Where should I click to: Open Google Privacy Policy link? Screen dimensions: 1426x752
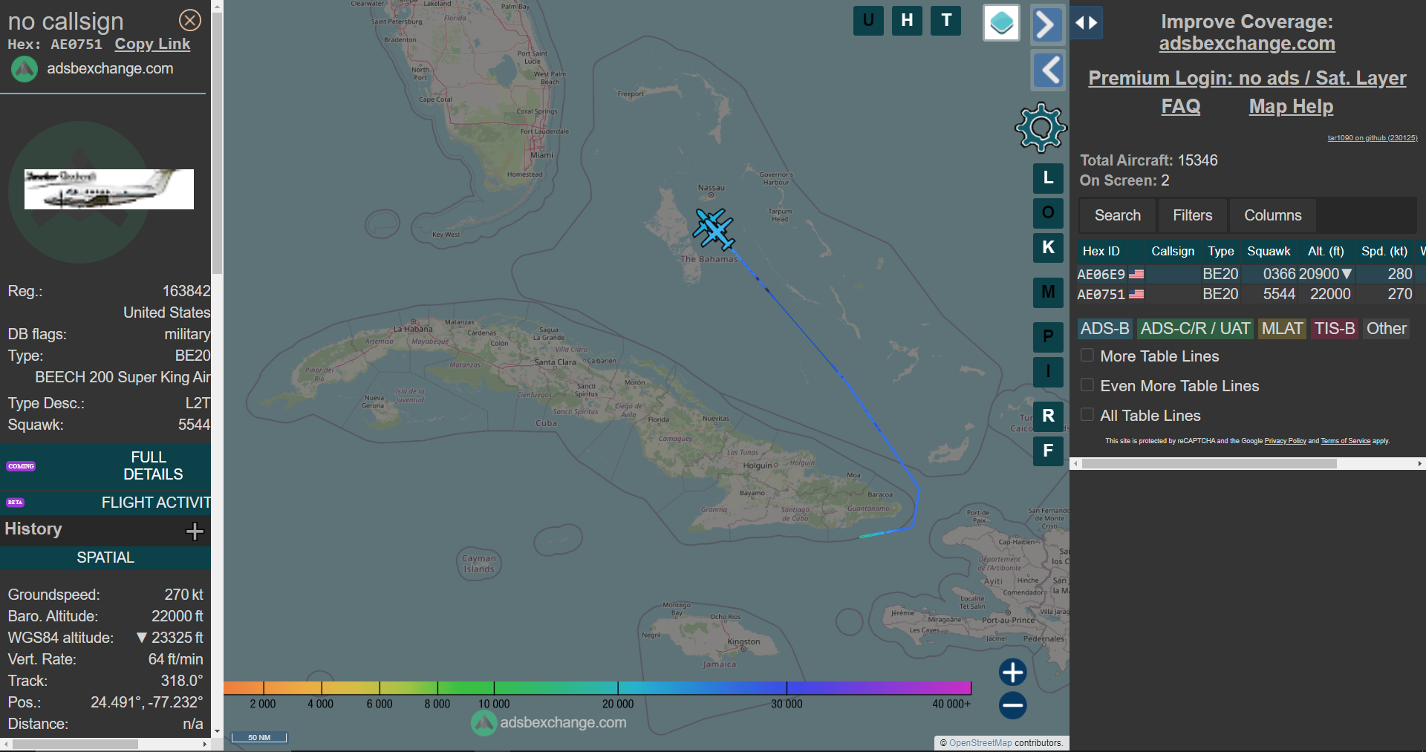pos(1285,441)
